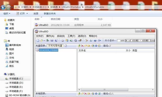
Task: Click the red X delete icon above file list
Action: click(x=82, y=46)
